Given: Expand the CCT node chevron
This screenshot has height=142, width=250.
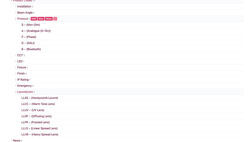Looking at the screenshot, I should (15, 55).
